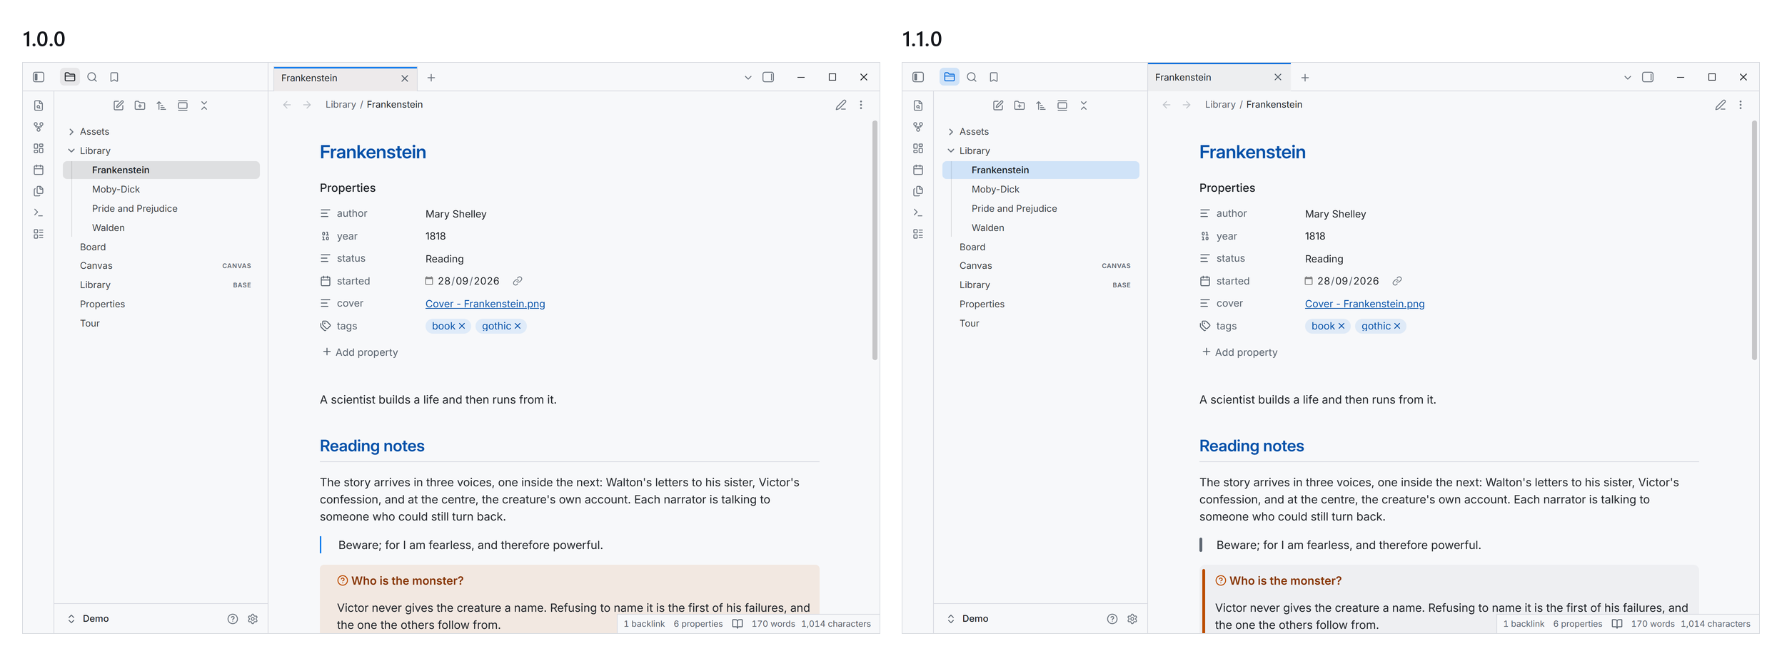The width and height of the screenshot is (1782, 656).
Task: Open templates icon in 1.1.0 ribbon
Action: click(918, 191)
